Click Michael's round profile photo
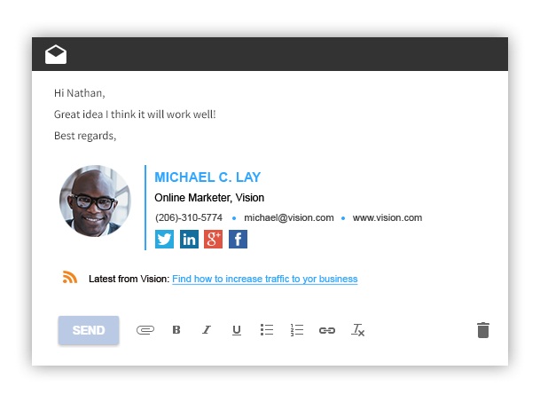The width and height of the screenshot is (540, 402). coord(96,201)
